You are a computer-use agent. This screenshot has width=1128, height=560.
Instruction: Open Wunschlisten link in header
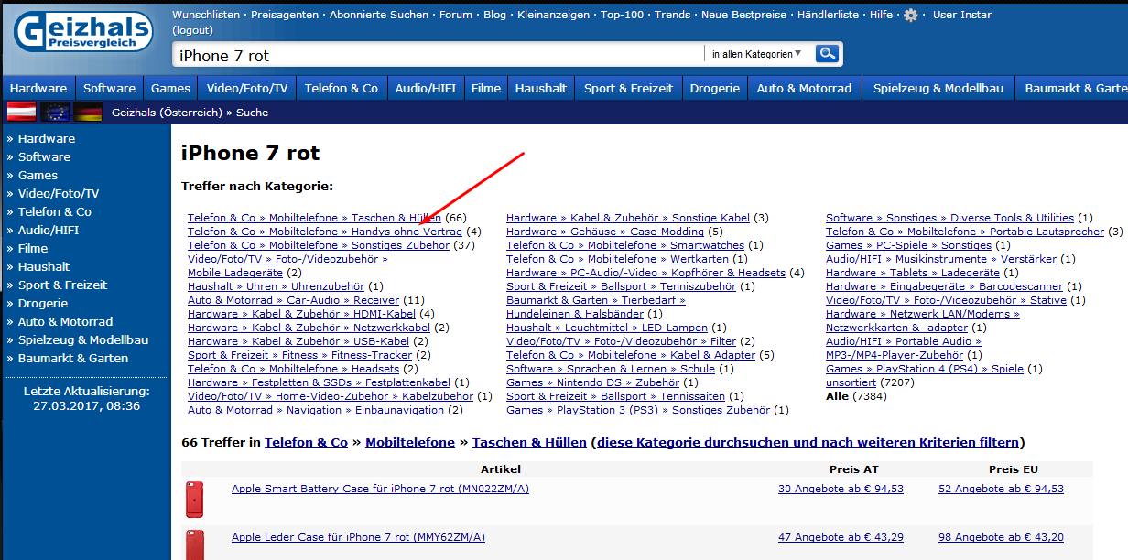(206, 15)
